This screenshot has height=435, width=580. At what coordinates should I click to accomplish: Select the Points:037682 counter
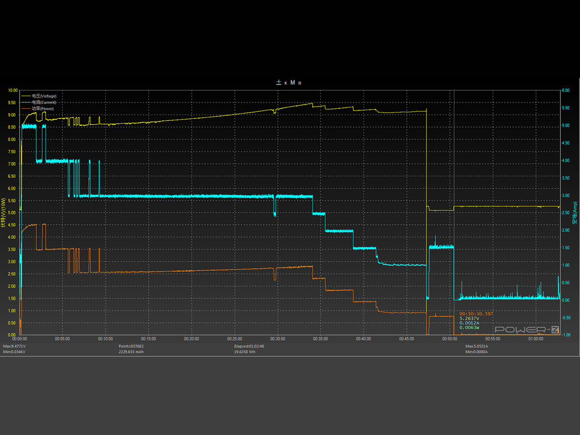pyautogui.click(x=131, y=347)
